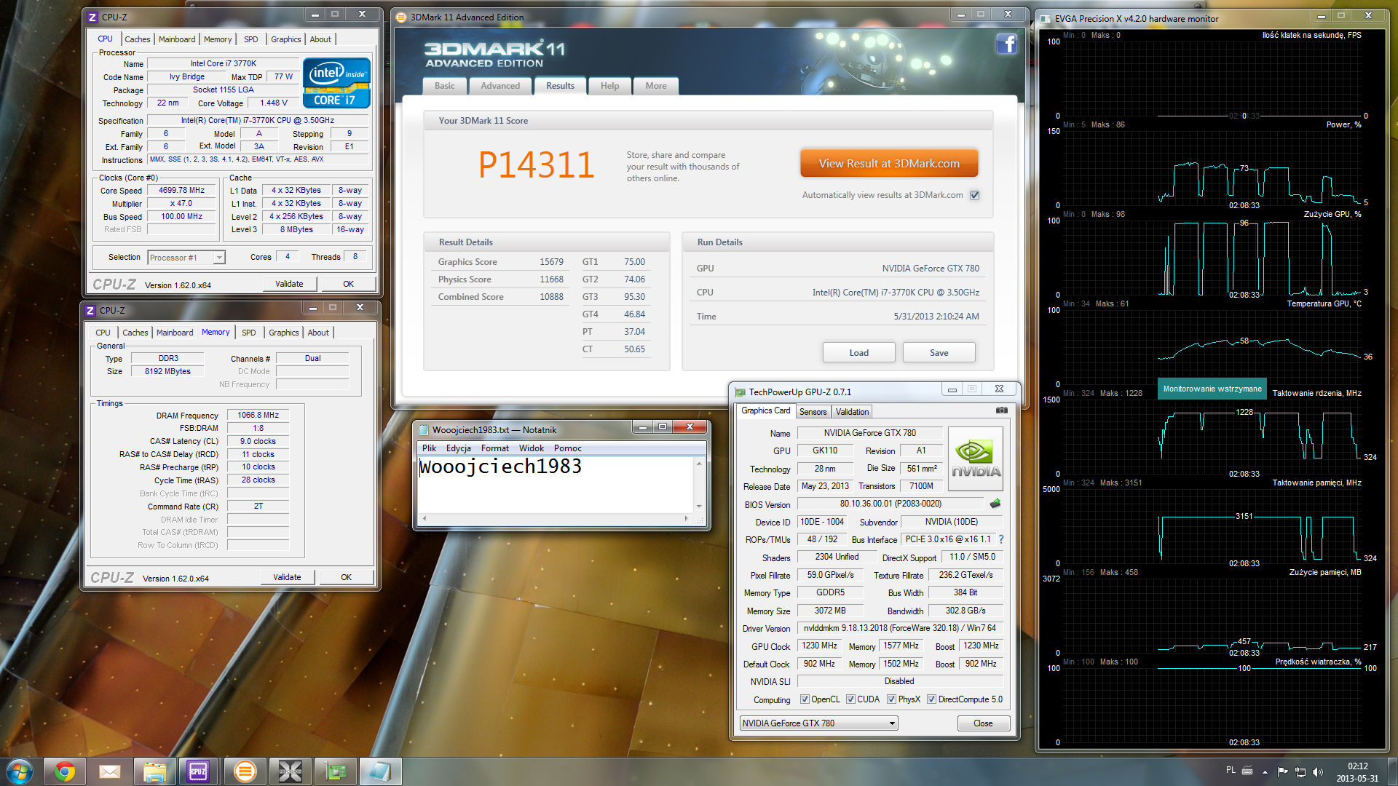Uncheck automatically view results at 3DMark.com
Screen dimensions: 1398x786
(975, 195)
